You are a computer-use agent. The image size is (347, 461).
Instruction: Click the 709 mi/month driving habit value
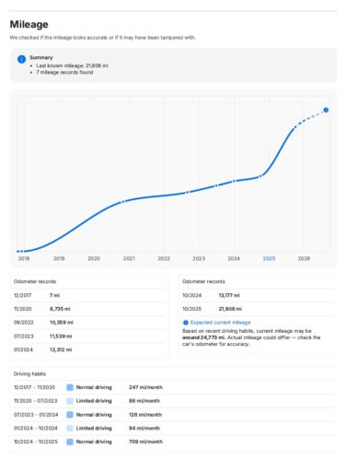tap(145, 442)
